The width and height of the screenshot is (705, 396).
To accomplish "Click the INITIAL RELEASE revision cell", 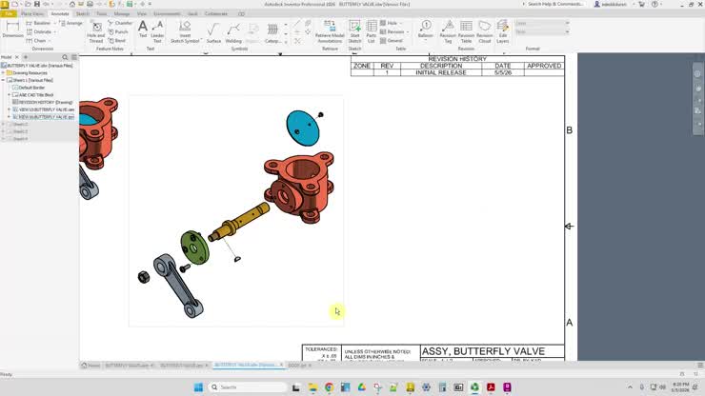I will [x=440, y=72].
